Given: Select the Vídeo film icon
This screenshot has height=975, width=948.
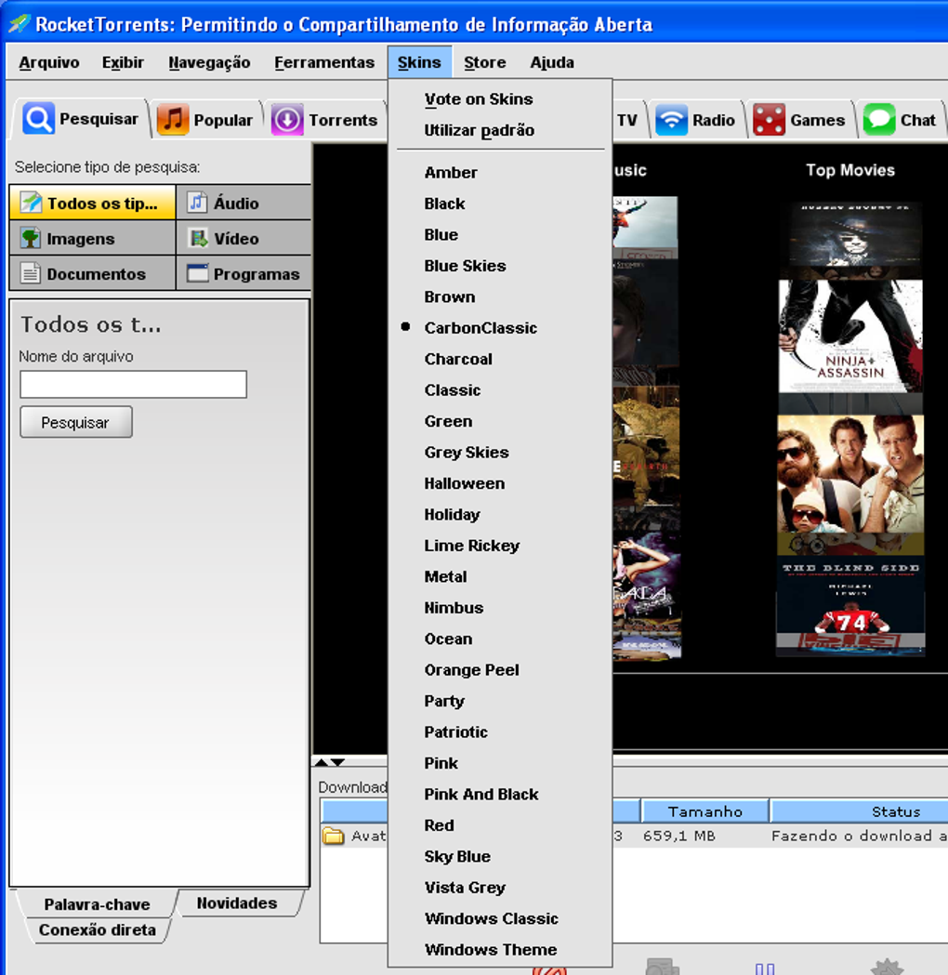Looking at the screenshot, I should point(198,238).
